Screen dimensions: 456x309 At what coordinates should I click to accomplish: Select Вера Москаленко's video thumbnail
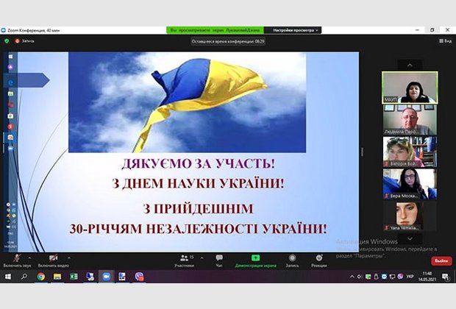tap(409, 182)
